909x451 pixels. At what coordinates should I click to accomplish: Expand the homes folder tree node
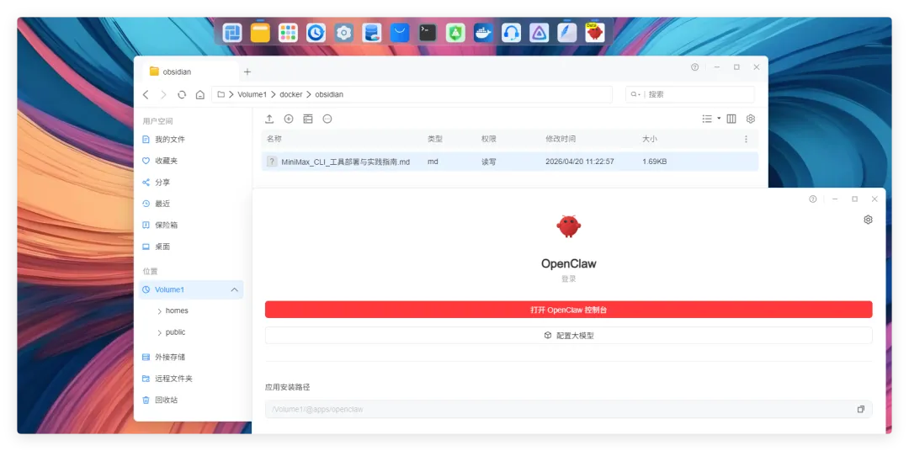click(159, 311)
